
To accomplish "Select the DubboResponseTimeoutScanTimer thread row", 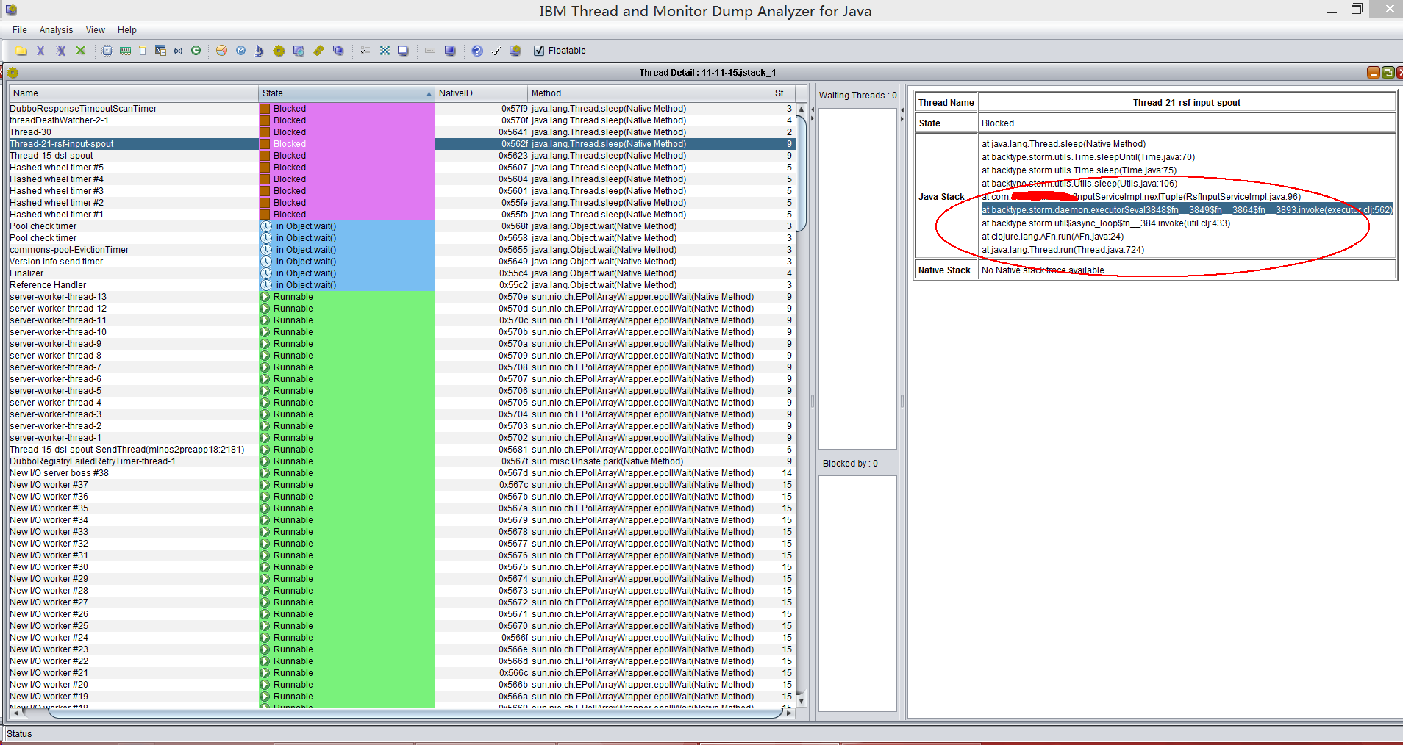I will click(x=401, y=109).
